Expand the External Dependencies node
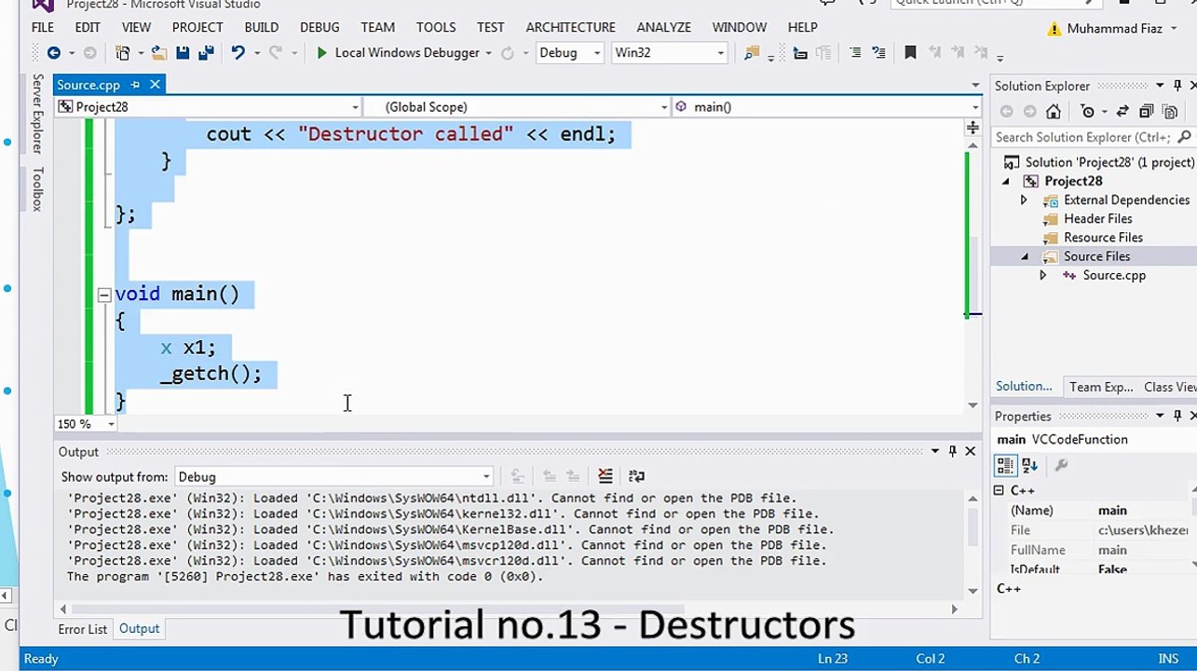 tap(1024, 200)
